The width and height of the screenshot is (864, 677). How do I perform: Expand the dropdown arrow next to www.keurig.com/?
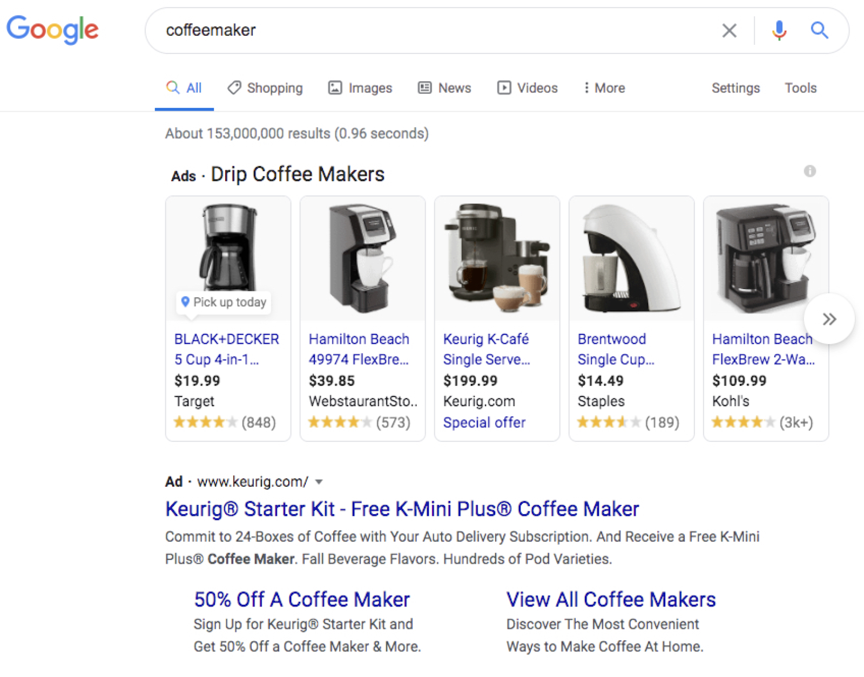tap(319, 482)
